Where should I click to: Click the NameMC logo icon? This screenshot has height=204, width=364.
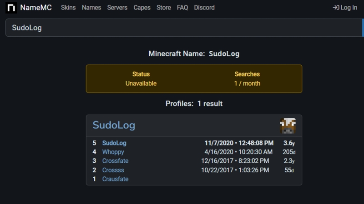pos(11,8)
